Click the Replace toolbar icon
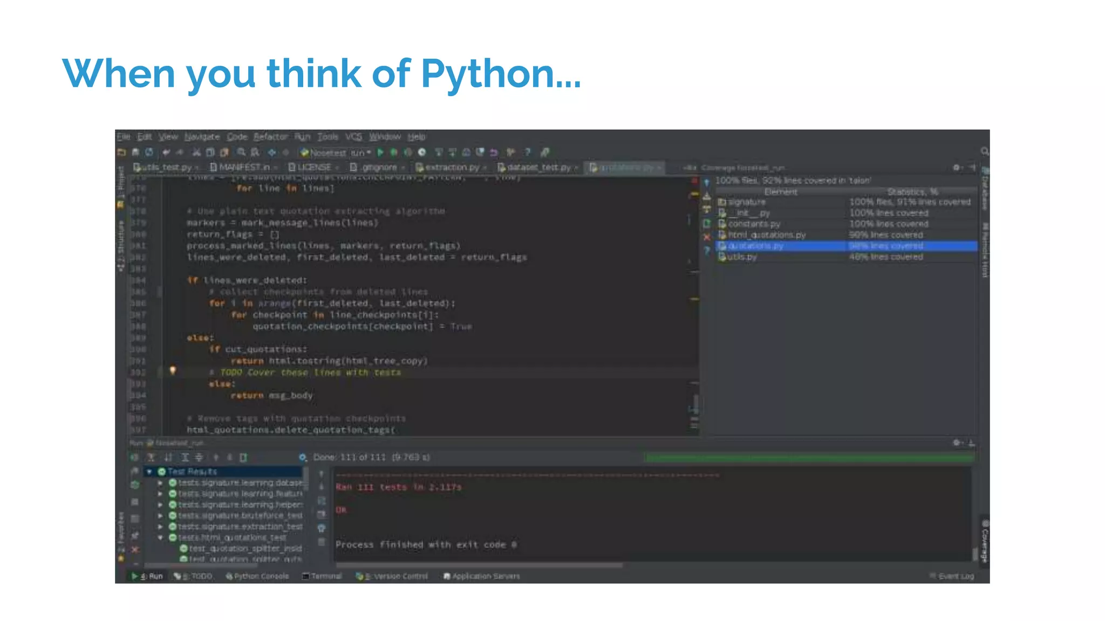 (x=255, y=153)
